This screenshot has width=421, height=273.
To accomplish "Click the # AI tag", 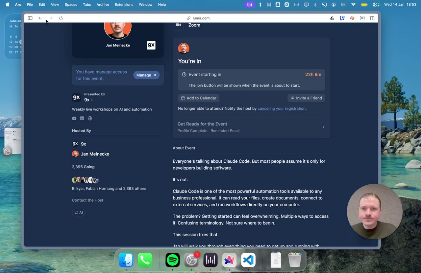I will pos(79,213).
